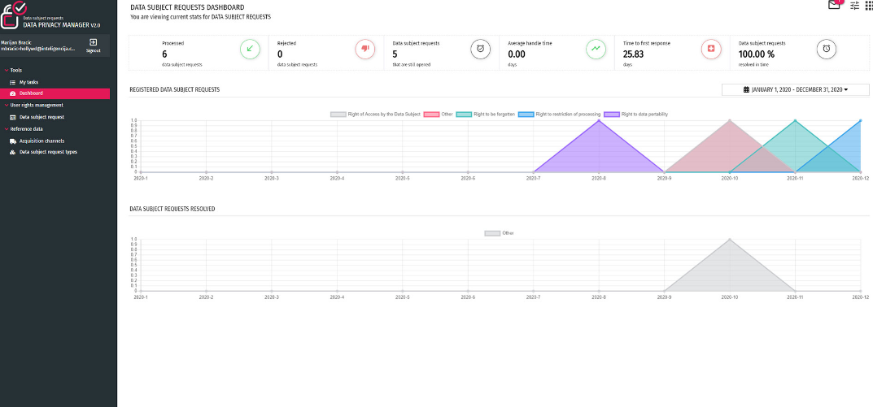
Task: Open the January 1 - December 31 date dropdown
Action: pyautogui.click(x=796, y=89)
